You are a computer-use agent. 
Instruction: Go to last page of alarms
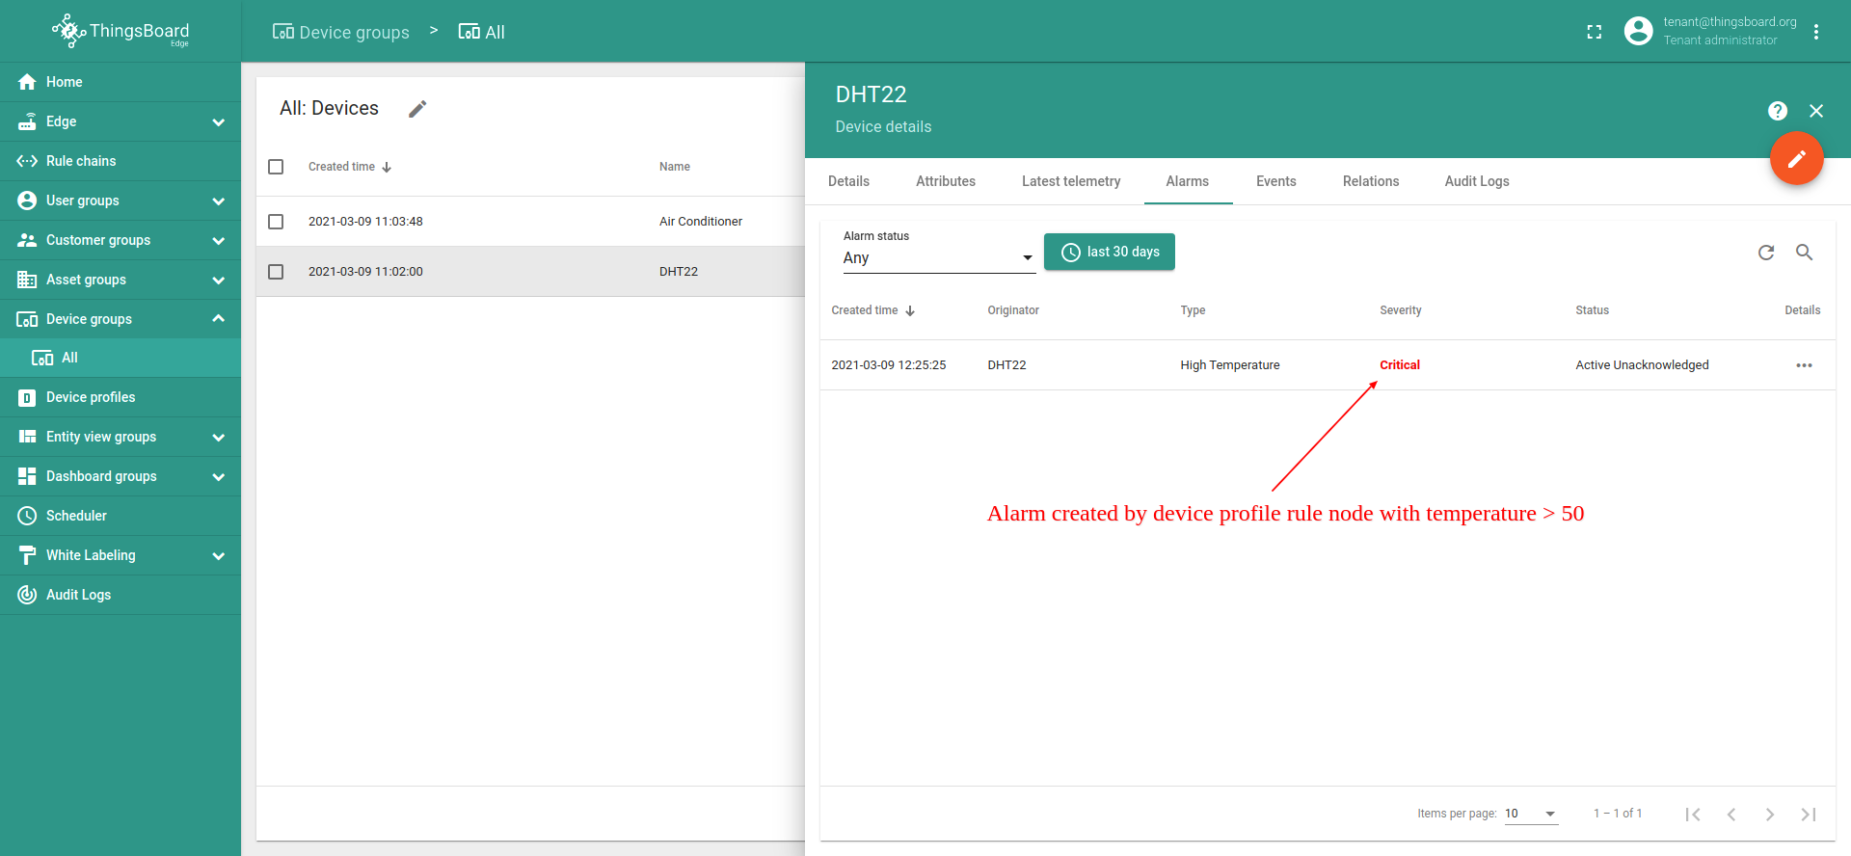coord(1809,815)
